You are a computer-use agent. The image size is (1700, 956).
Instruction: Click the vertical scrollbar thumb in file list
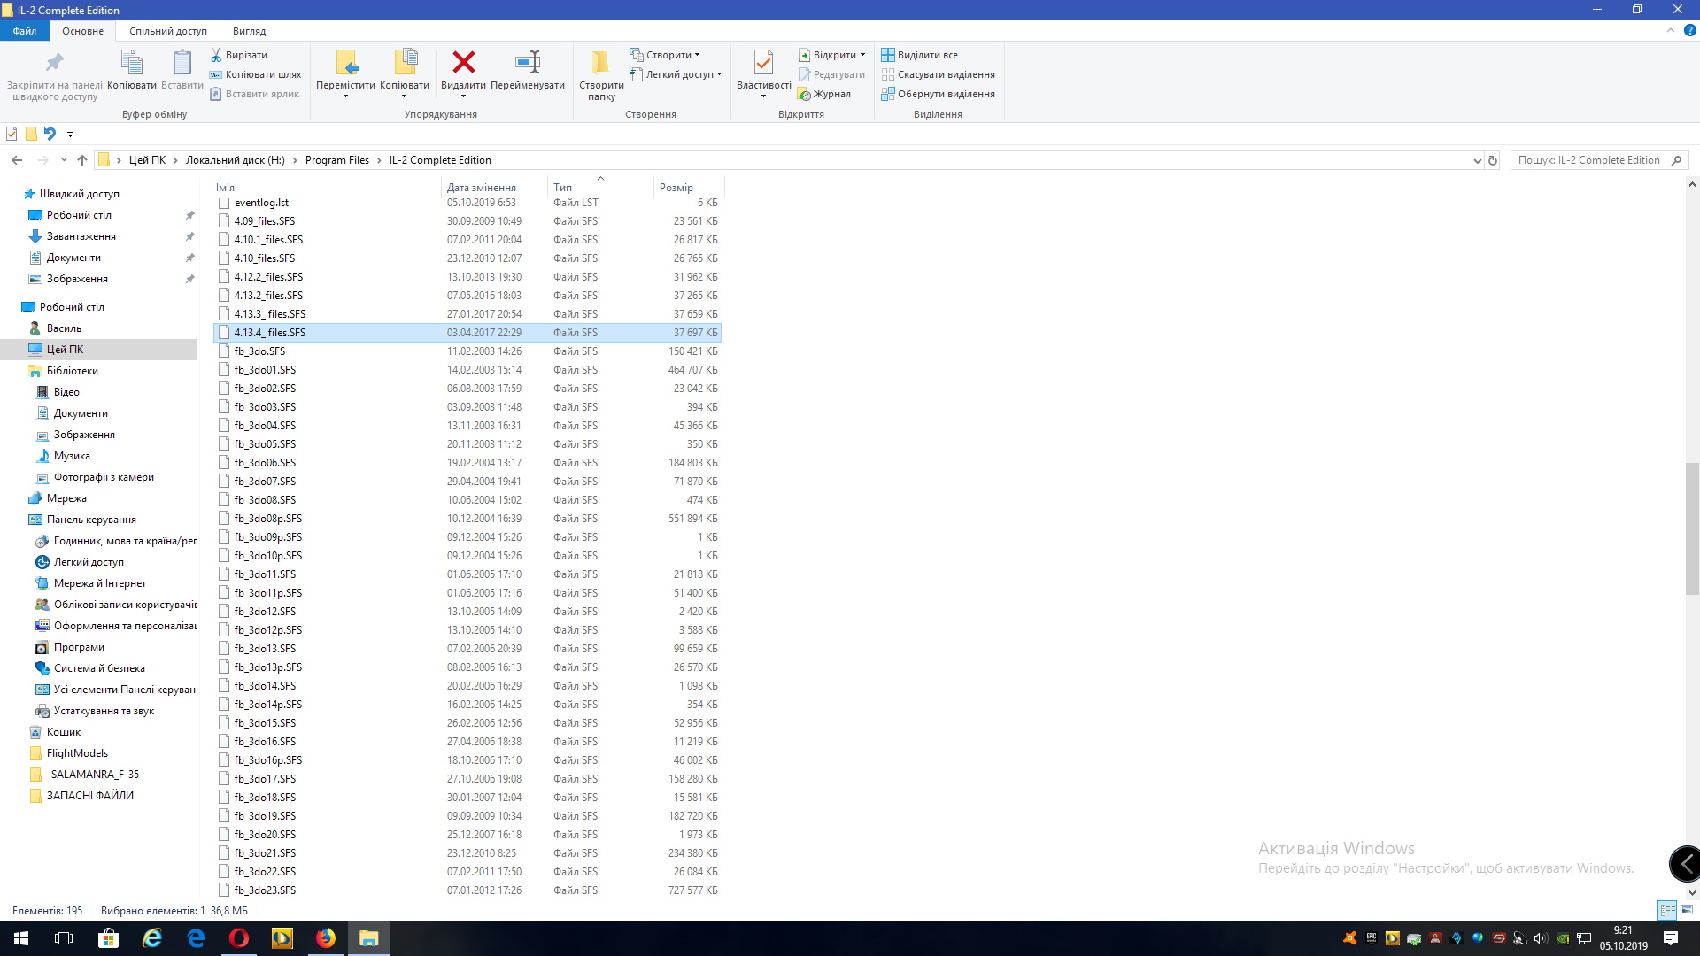1692,528
